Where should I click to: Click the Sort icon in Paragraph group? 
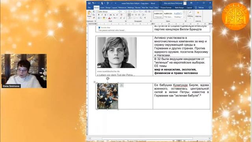click(141, 18)
